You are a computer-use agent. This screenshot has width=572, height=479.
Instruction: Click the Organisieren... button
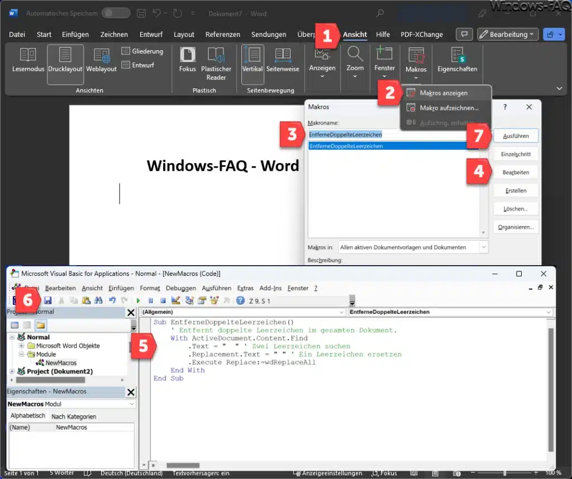pyautogui.click(x=516, y=227)
